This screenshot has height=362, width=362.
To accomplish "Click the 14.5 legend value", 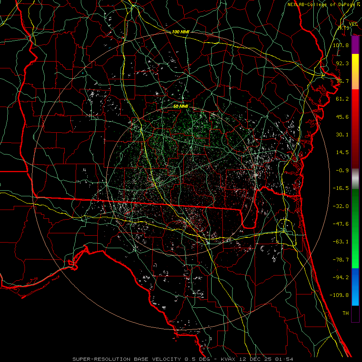I will (342, 152).
